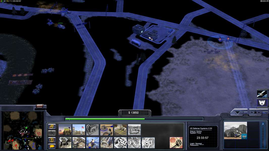Select the right helicopter with red cross marker

click(x=228, y=39)
